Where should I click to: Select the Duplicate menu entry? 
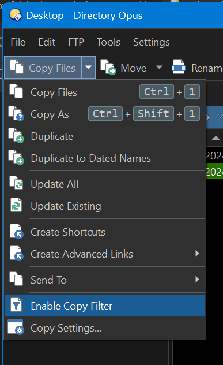click(105, 136)
